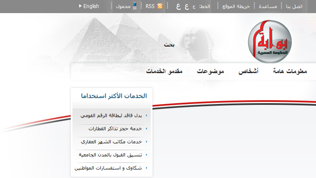Click the Egyptian Government portal logo

click(270, 41)
